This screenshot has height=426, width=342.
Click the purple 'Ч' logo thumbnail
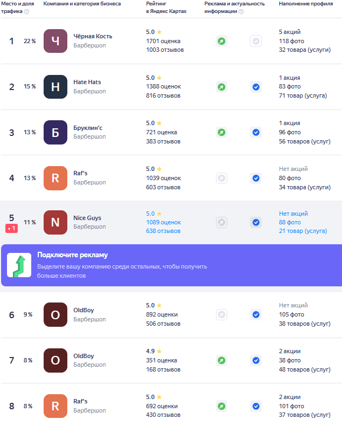coord(55,41)
